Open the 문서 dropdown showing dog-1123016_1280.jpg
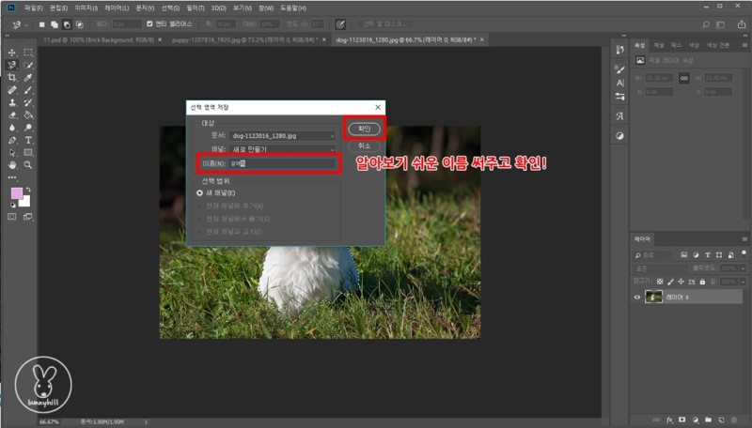The height and width of the screenshot is (428, 752). pyautogui.click(x=282, y=136)
